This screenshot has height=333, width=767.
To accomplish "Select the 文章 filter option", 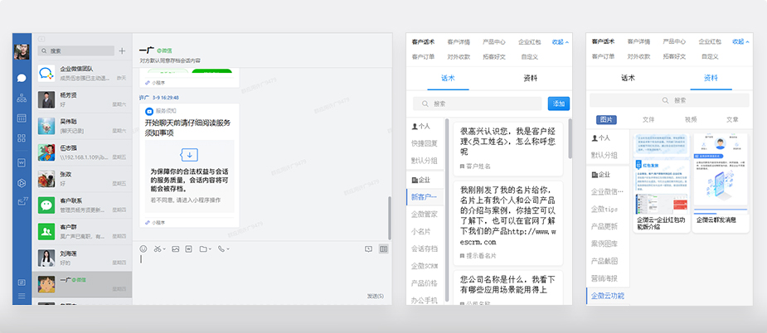I will point(732,119).
